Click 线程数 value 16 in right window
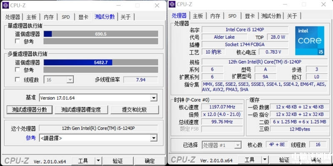 tap(318, 144)
